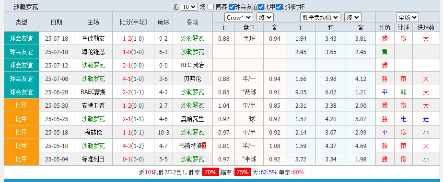Open away team RFC 列治 link
Screen dimensions: 443x182
[x=192, y=66]
